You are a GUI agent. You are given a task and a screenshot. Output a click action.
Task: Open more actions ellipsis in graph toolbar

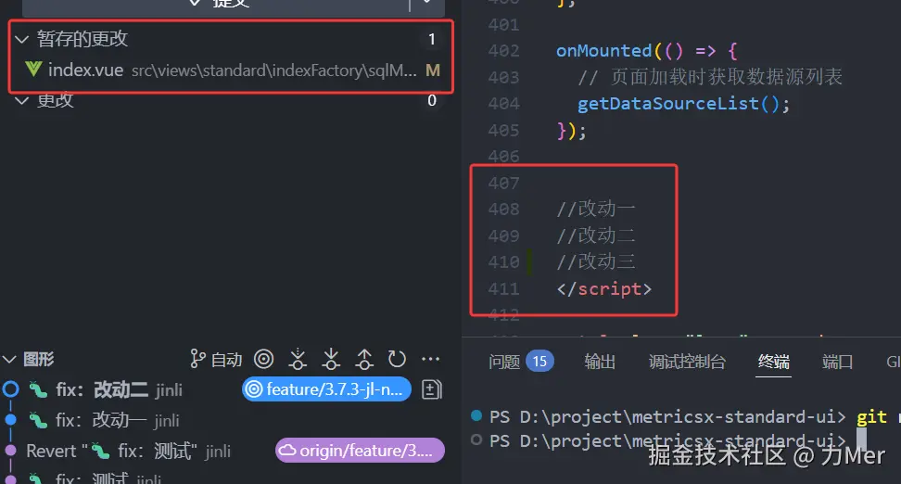click(x=430, y=359)
